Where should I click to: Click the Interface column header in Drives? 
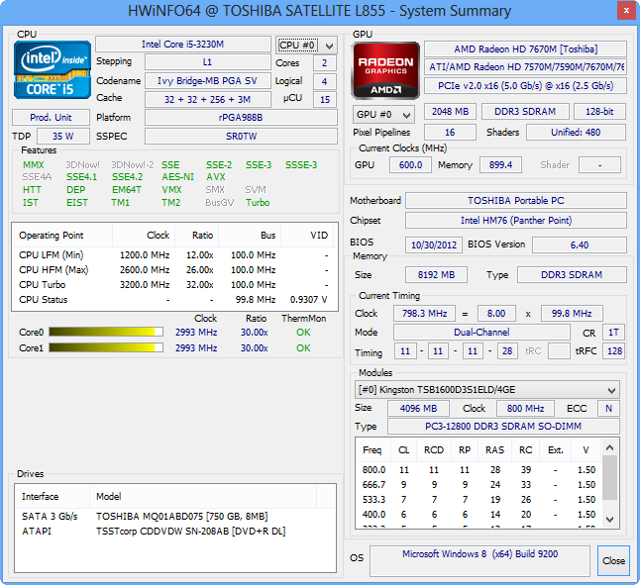53,496
